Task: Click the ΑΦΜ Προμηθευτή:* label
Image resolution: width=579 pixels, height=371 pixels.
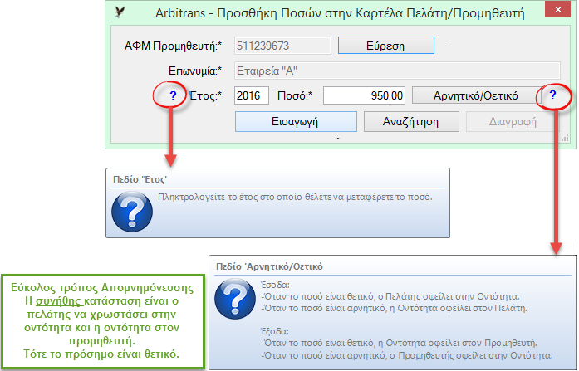Action: pyautogui.click(x=173, y=46)
